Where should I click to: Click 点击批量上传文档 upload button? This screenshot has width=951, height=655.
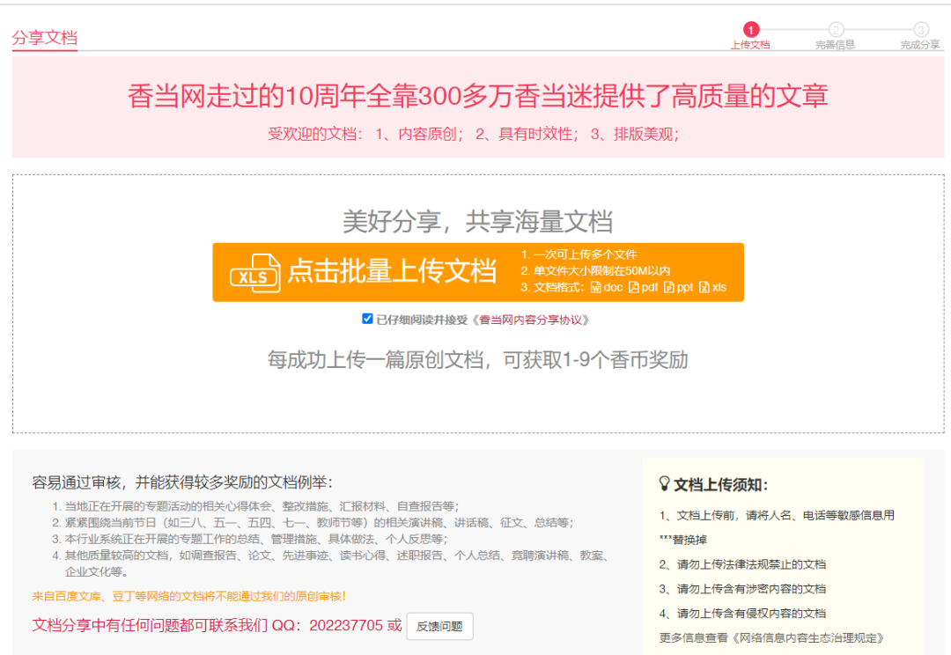[478, 272]
